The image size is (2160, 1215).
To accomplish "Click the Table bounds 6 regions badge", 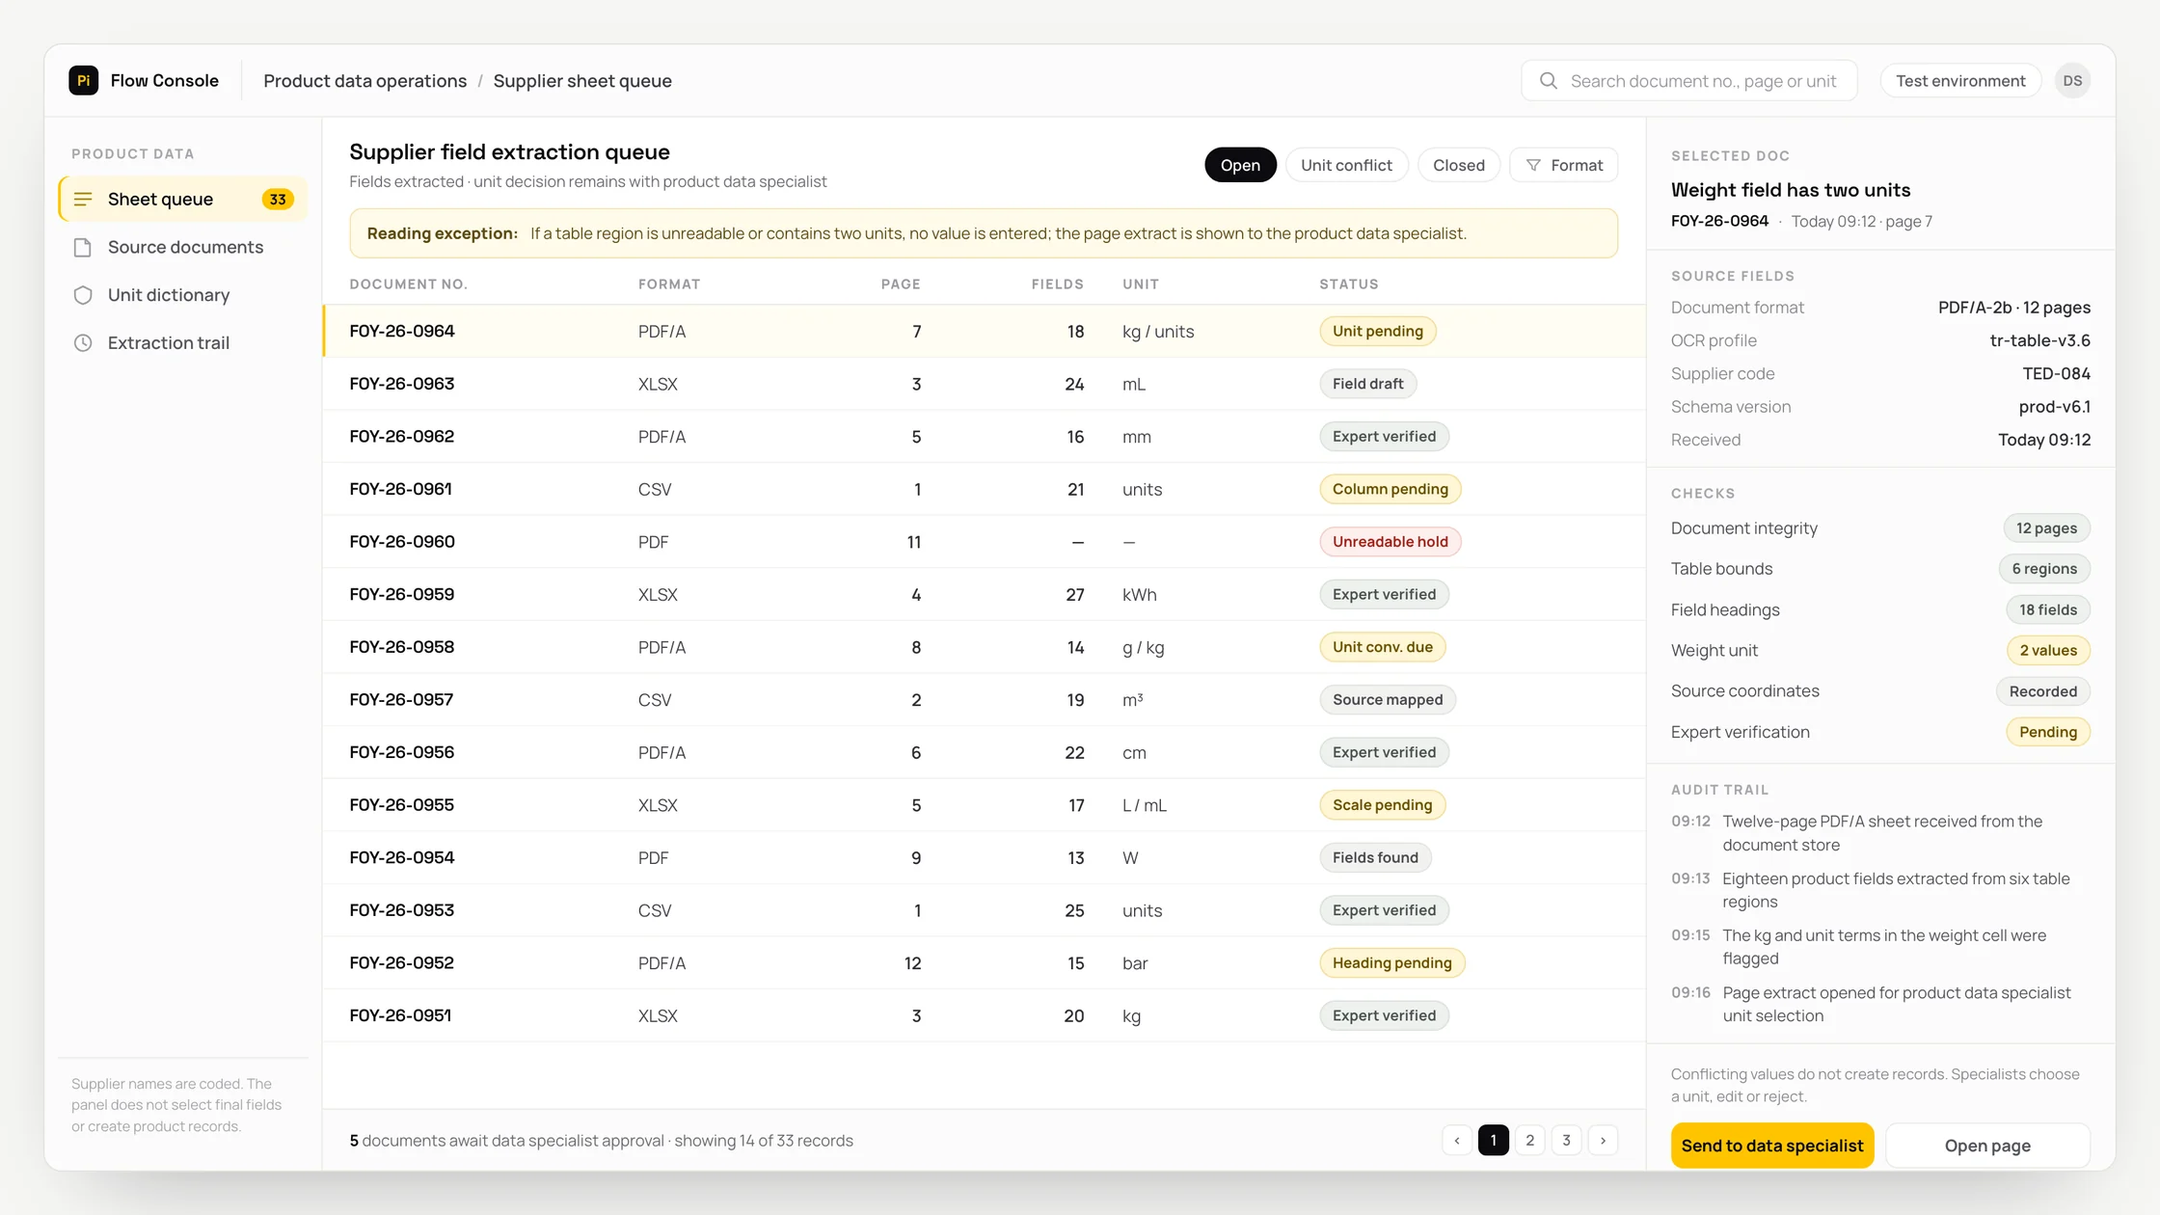I will (2044, 569).
